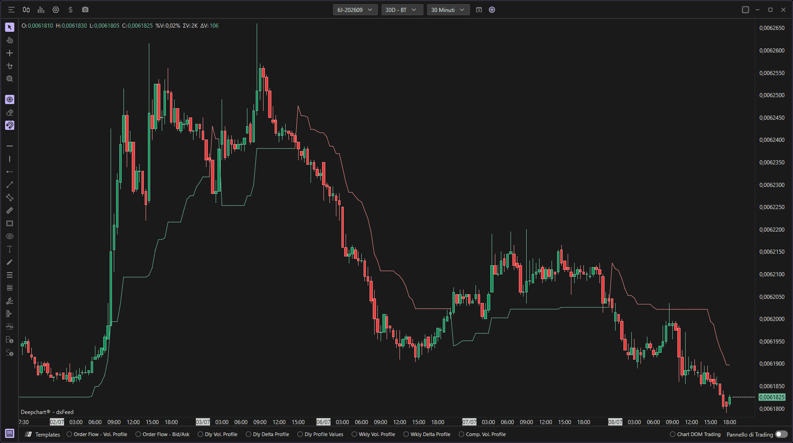Select the candle range tool in left toolbar

point(10,326)
